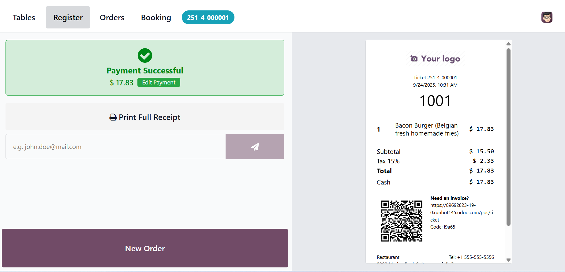Focus the customer email input field
This screenshot has height=272, width=565.
(x=116, y=147)
